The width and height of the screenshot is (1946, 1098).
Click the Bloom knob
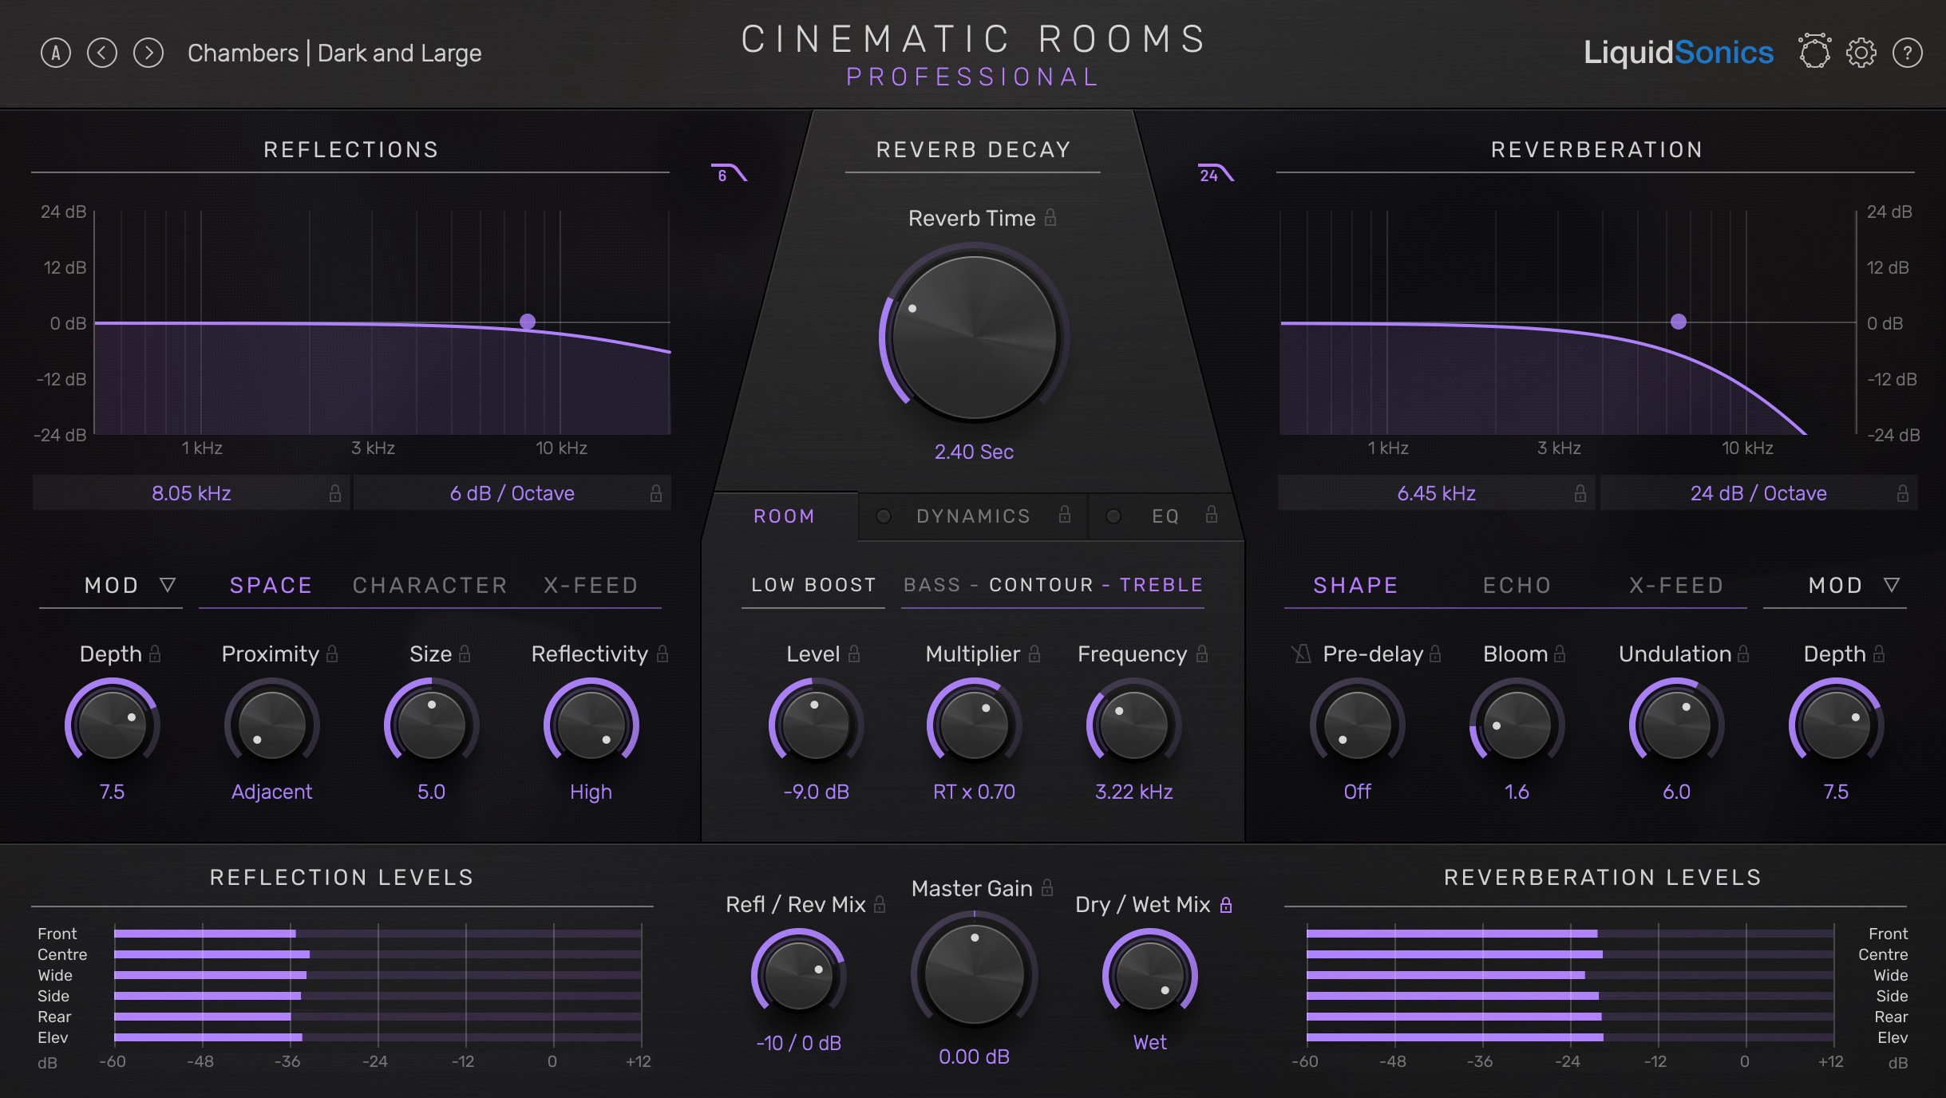click(1517, 725)
